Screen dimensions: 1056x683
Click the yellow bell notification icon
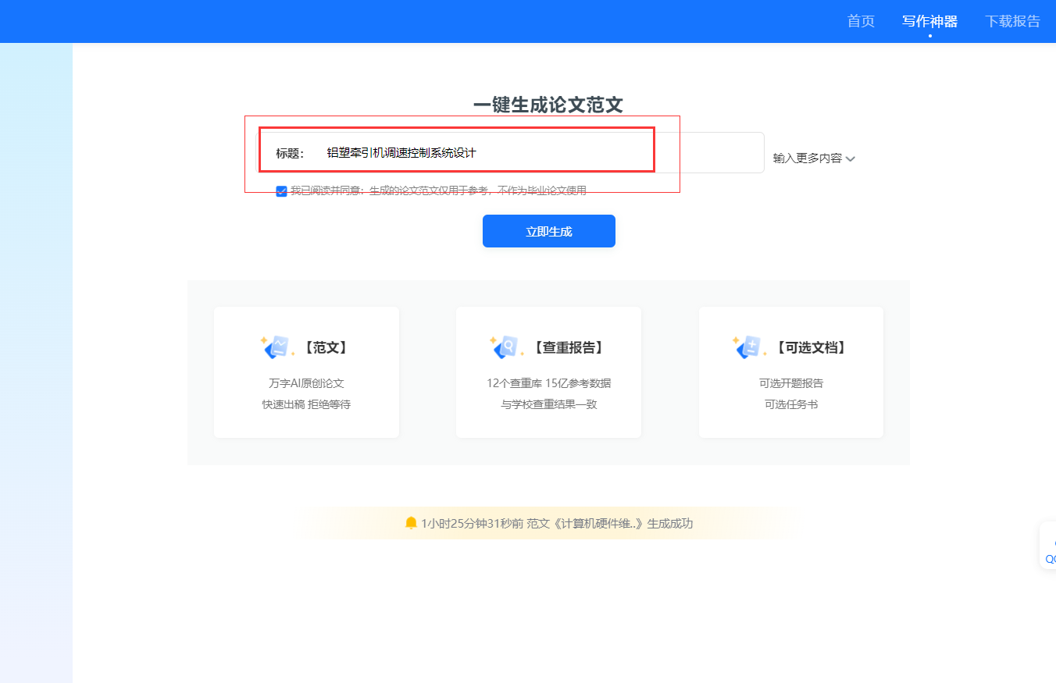coord(411,523)
